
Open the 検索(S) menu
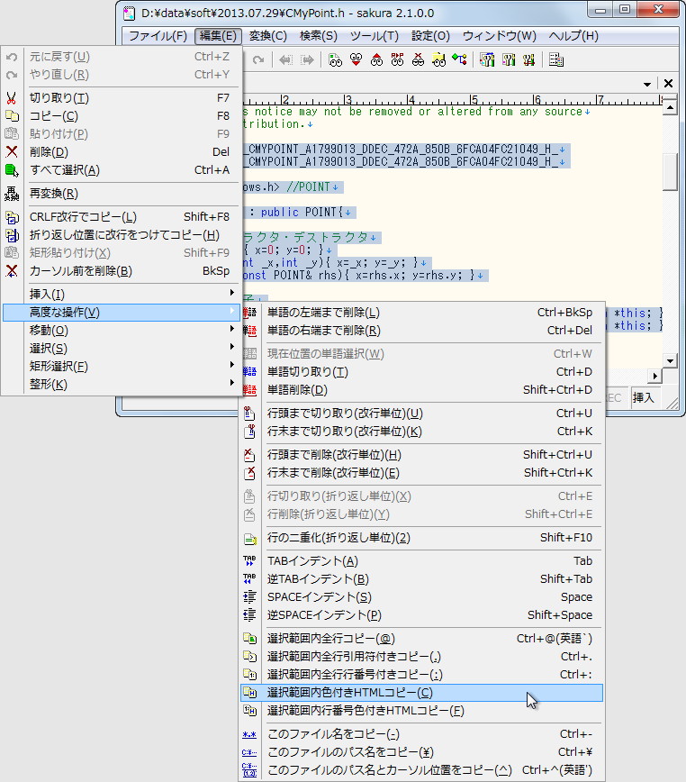point(319,36)
